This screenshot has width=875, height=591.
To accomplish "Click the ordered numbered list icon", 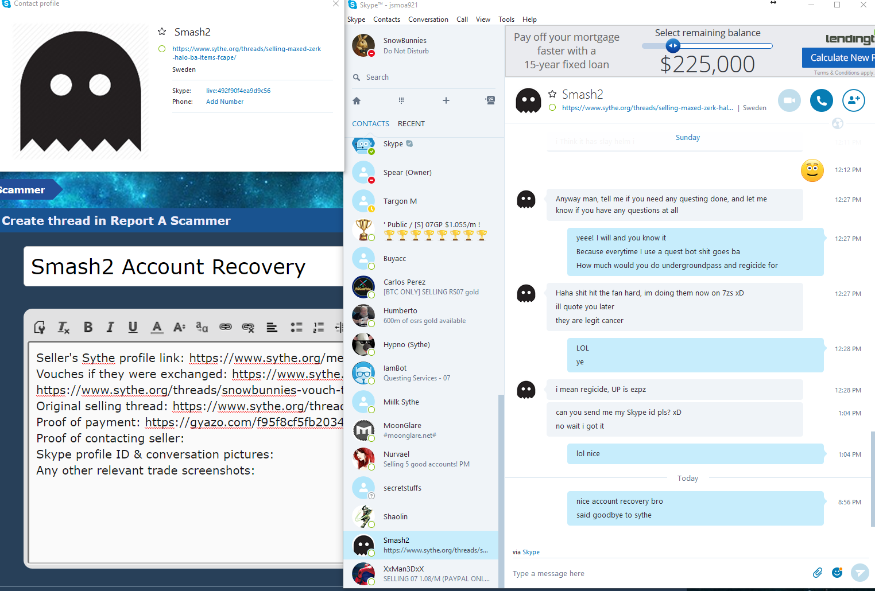I will click(x=319, y=327).
